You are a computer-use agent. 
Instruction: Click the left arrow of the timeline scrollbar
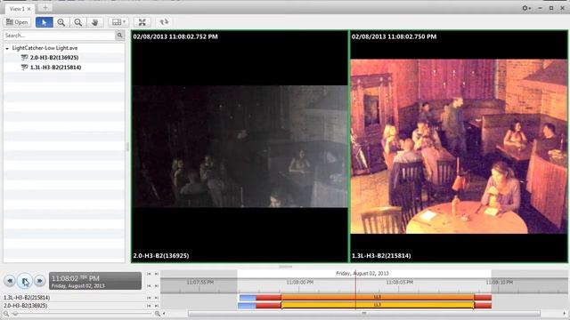point(164,313)
